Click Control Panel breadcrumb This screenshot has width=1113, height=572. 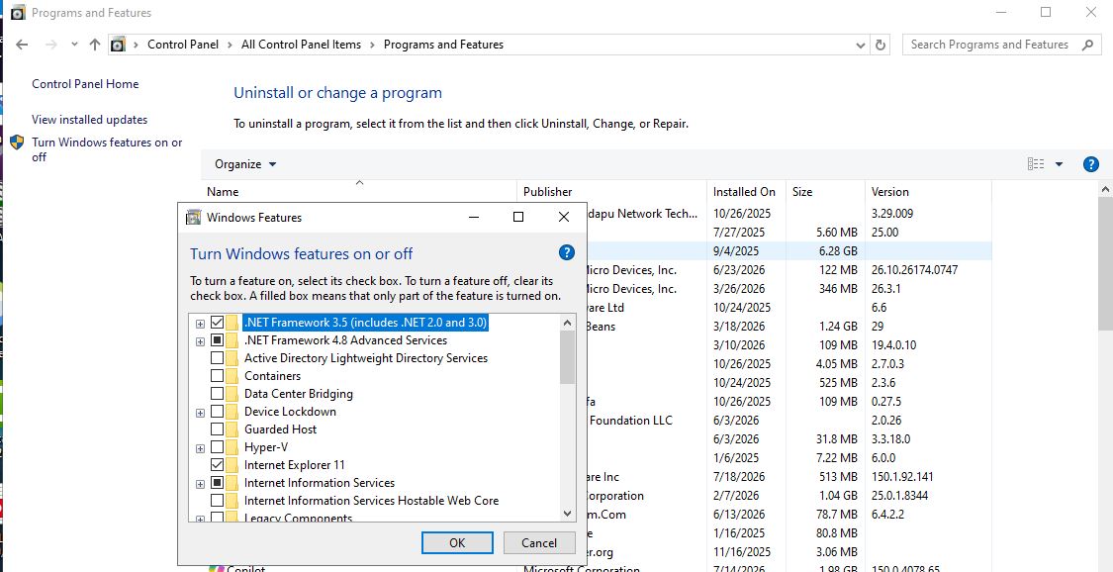183,45
